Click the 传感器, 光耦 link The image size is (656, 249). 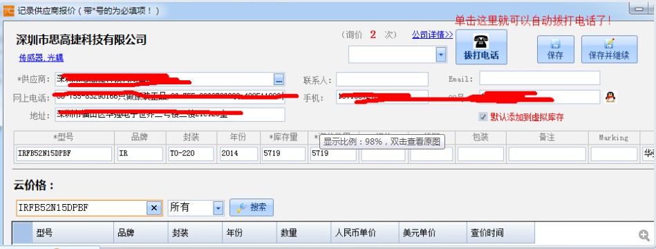pyautogui.click(x=41, y=58)
